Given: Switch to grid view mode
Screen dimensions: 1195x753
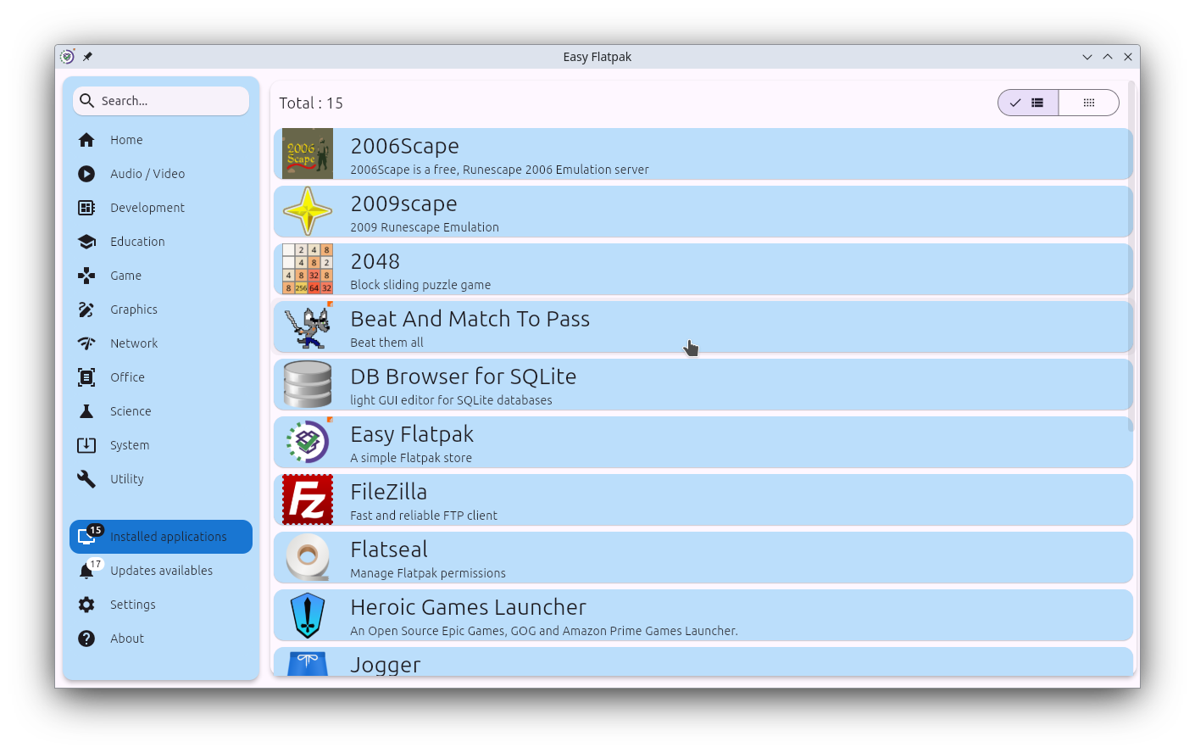Looking at the screenshot, I should pyautogui.click(x=1089, y=103).
